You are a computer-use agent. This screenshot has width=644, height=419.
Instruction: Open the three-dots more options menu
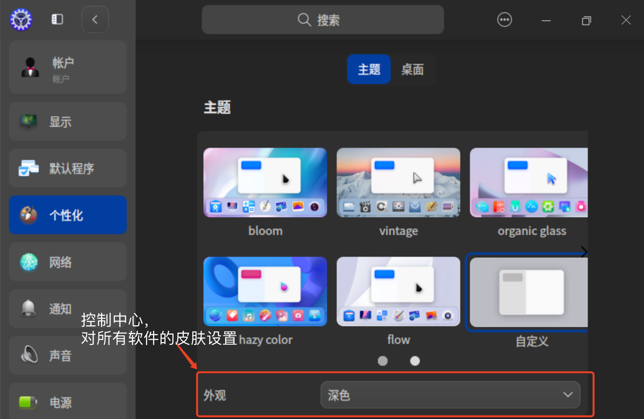click(504, 20)
